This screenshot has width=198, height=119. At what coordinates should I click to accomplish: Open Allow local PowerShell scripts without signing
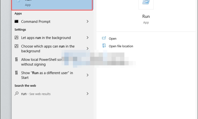pos(52,62)
